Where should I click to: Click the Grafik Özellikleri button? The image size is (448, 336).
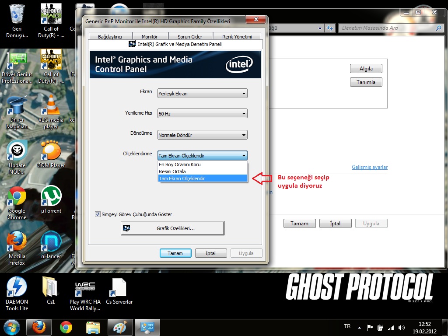coord(172,228)
